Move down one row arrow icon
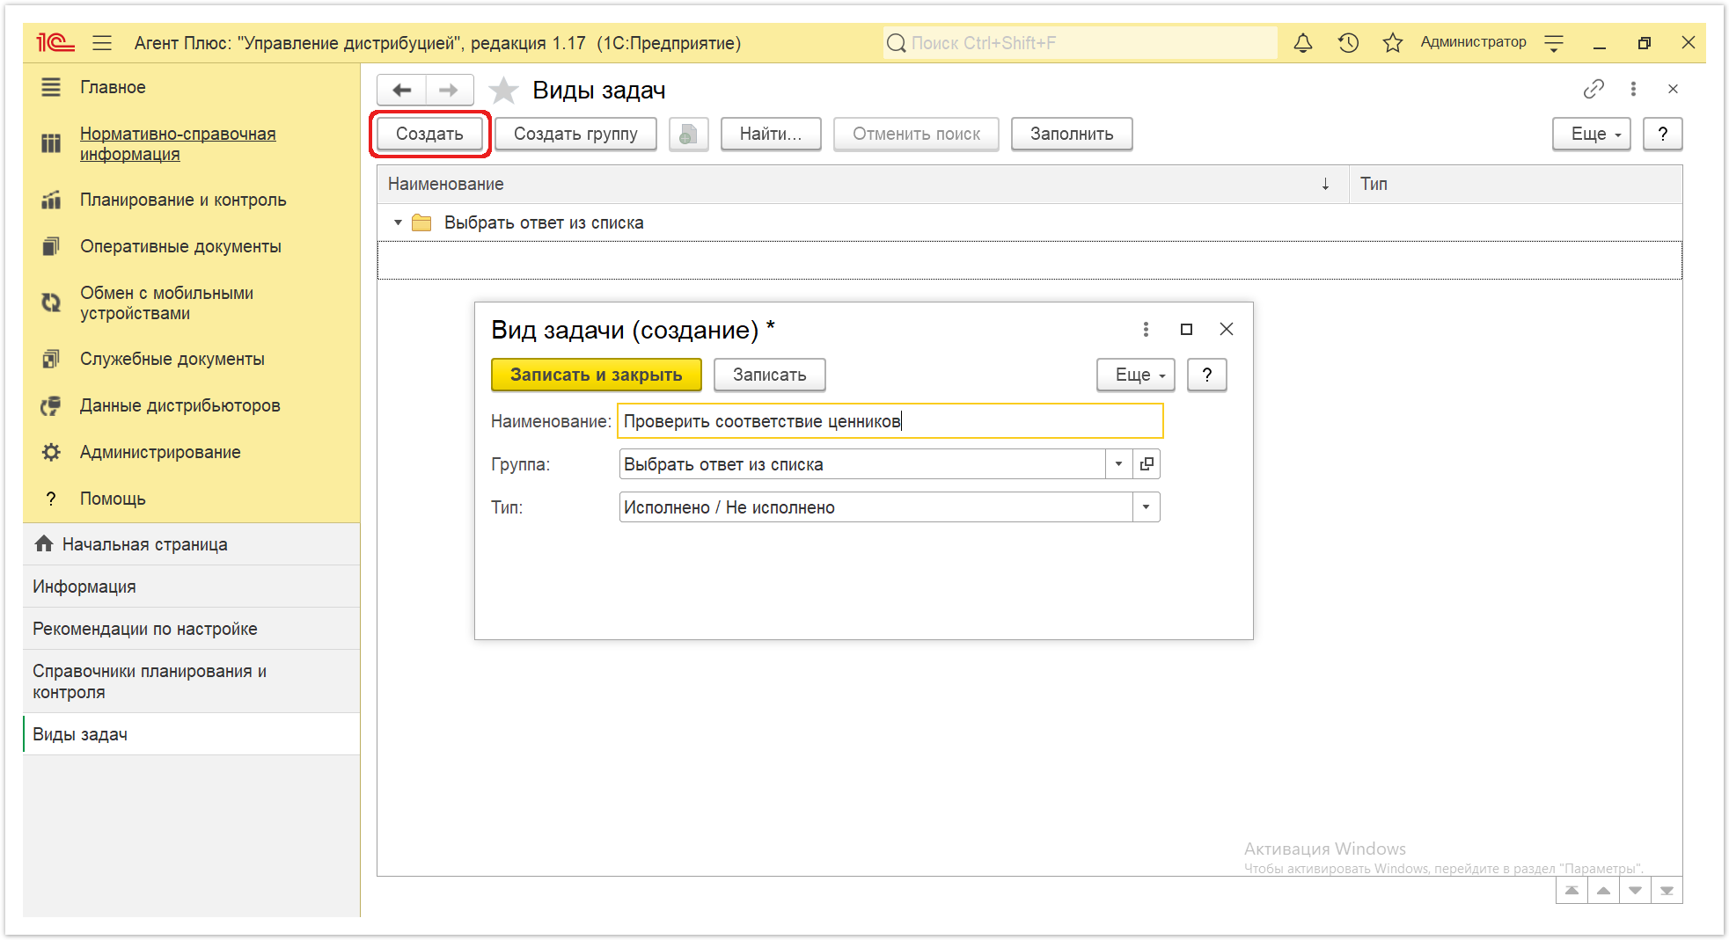The image size is (1729, 940). [1635, 890]
